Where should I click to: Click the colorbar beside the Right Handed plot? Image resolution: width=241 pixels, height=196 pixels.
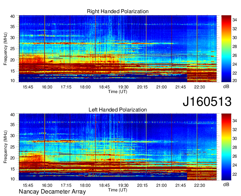pos(226,49)
